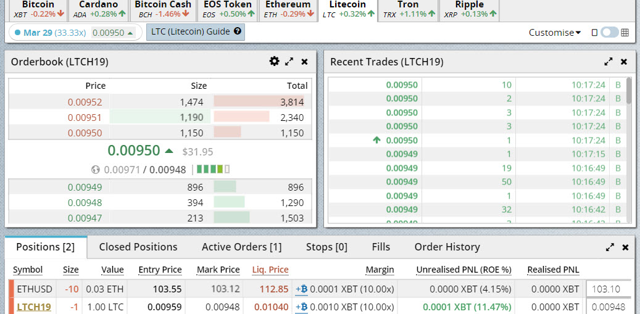This screenshot has width=640, height=314.
Task: Click Unrealised PNL (ROE %) column header
Action: click(x=463, y=270)
